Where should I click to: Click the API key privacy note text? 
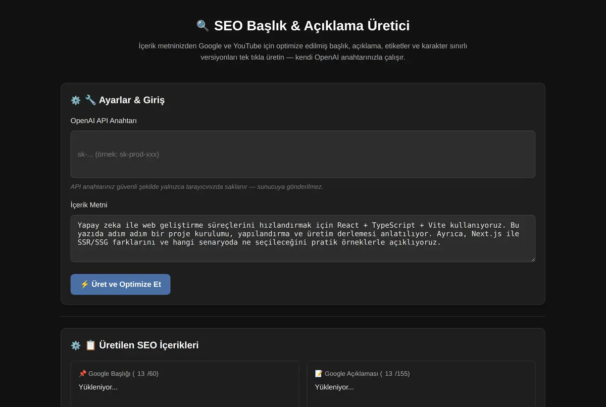(197, 187)
